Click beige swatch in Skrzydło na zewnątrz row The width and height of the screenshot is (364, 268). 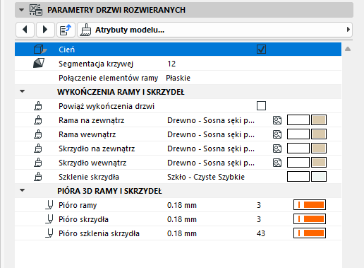coord(319,148)
